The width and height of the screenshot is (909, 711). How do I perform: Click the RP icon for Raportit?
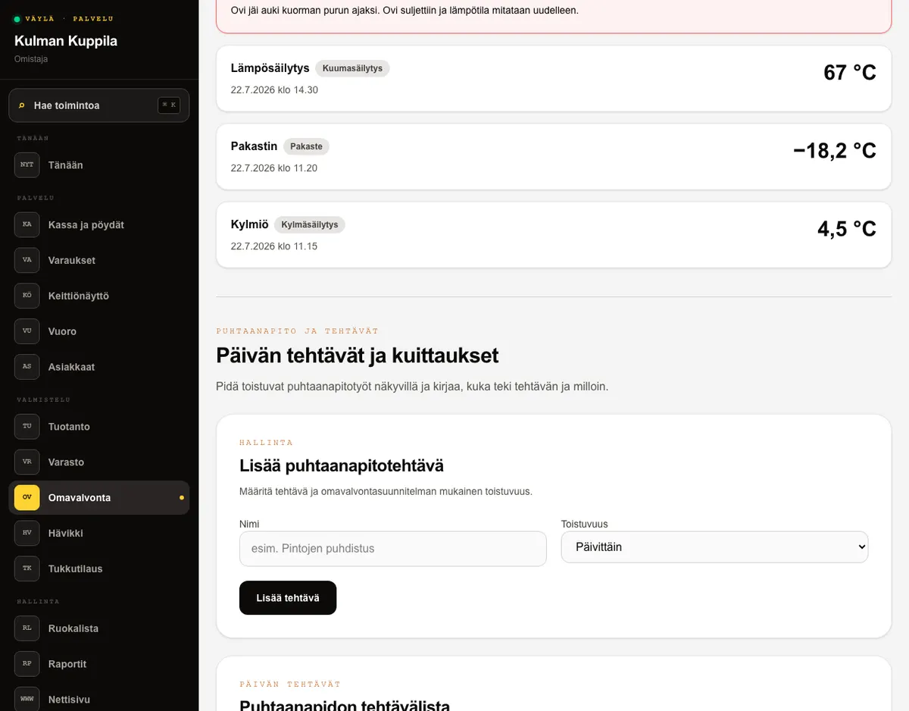(27, 663)
